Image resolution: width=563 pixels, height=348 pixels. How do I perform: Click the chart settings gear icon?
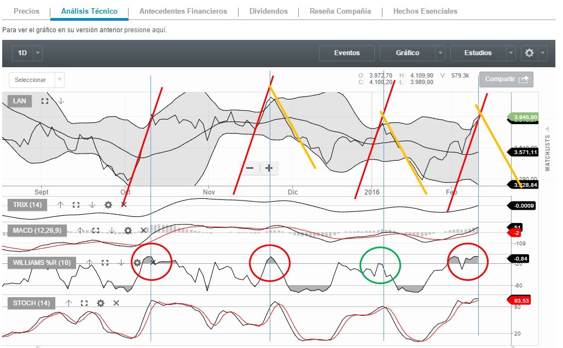click(529, 53)
